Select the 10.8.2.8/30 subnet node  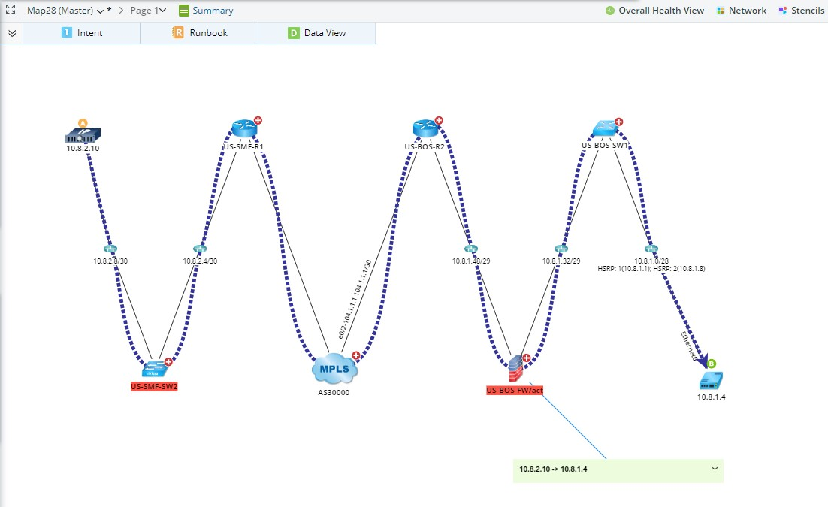coord(110,249)
